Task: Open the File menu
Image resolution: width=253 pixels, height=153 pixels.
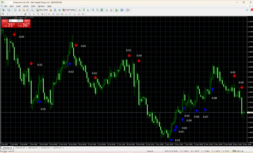Action: [6, 6]
